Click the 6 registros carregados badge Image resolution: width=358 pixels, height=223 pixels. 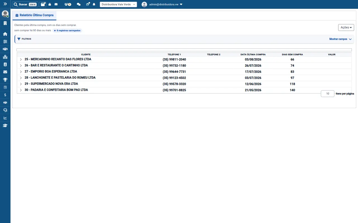[67, 30]
